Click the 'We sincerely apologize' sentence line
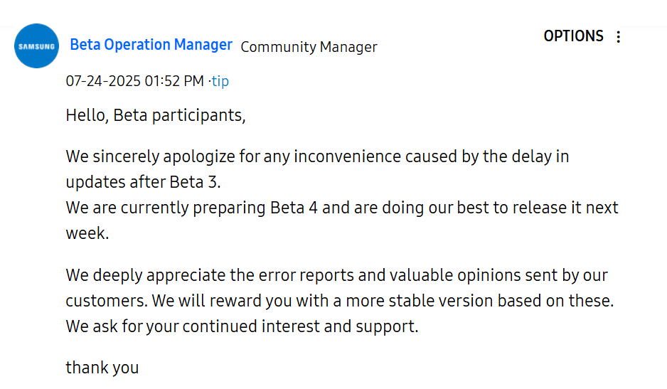 tap(317, 156)
